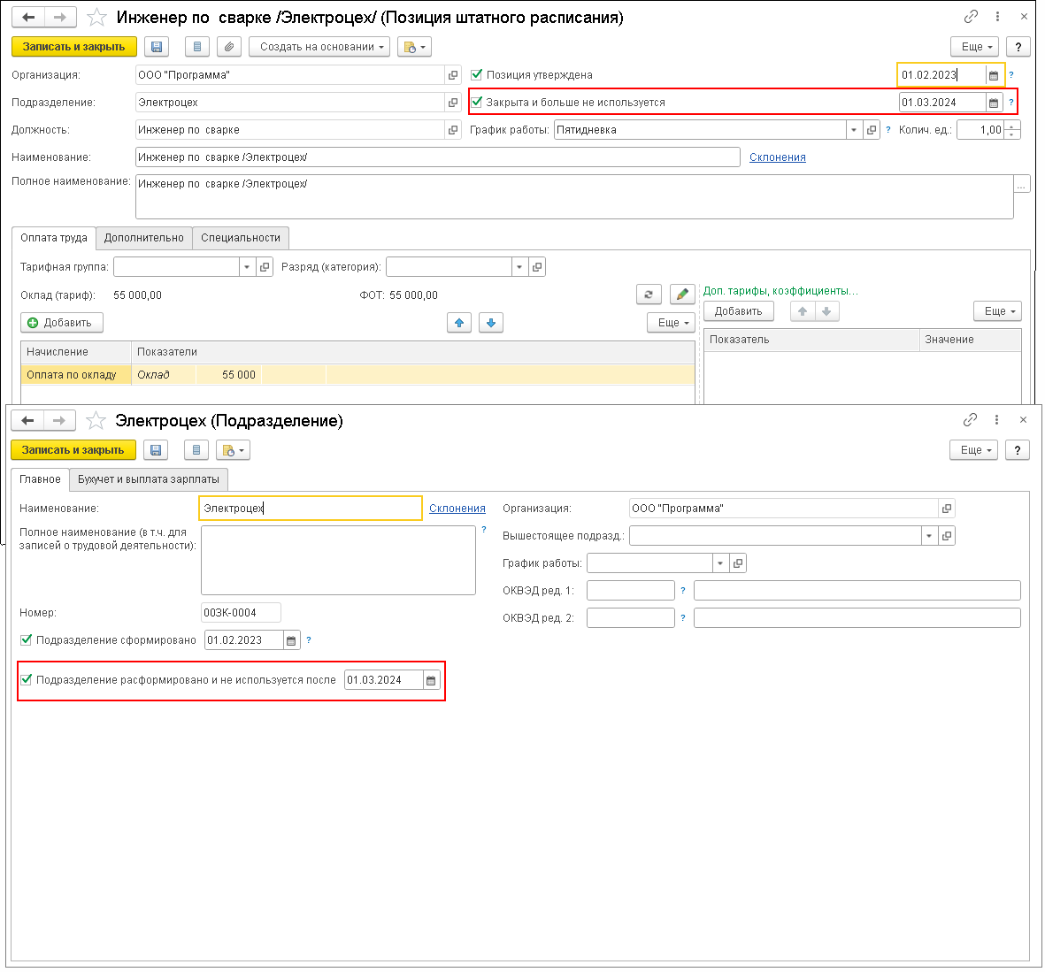Toggle the Позиция утверждена checkbox

pos(477,74)
